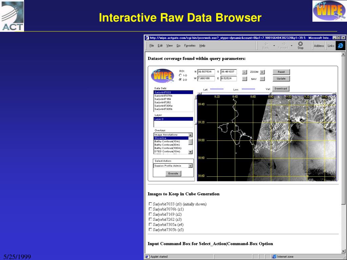
Task: Click the Execute button
Action: 173,173
